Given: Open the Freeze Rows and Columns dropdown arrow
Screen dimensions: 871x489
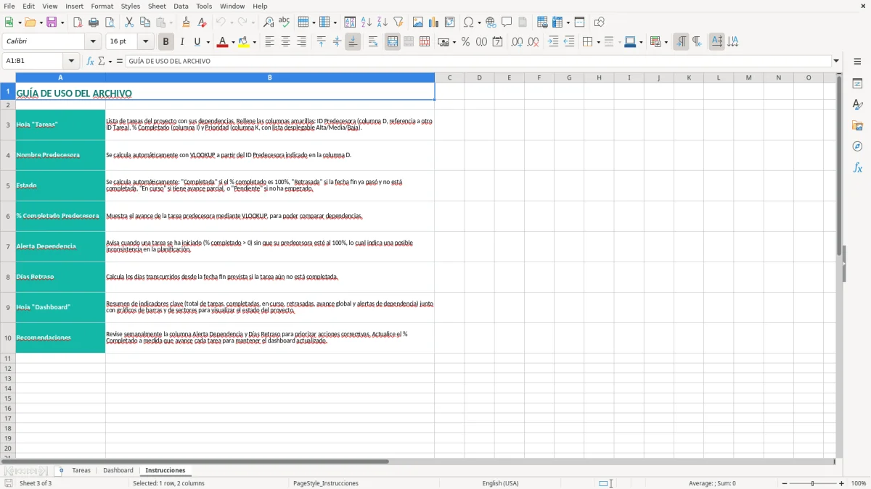Looking at the screenshot, I should [567, 22].
